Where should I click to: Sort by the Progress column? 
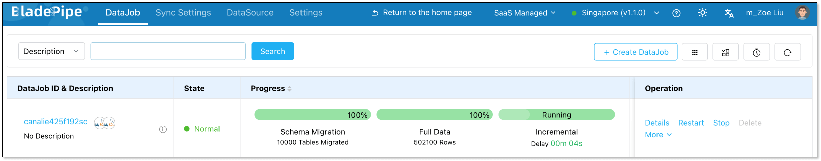pyautogui.click(x=289, y=89)
